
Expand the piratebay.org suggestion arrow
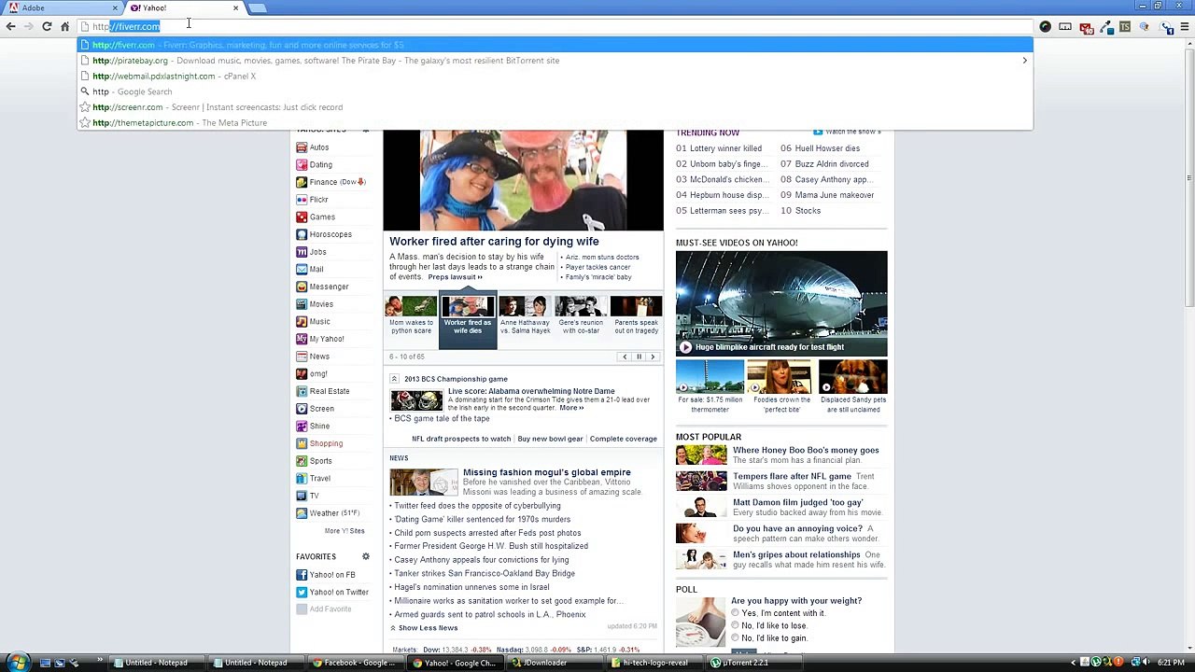[1024, 61]
